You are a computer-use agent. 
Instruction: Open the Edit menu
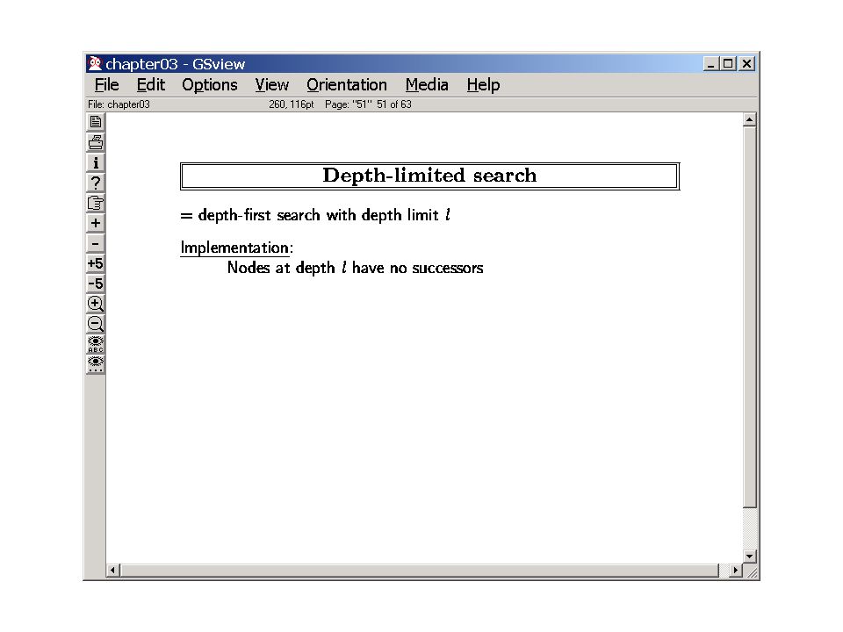tap(150, 85)
